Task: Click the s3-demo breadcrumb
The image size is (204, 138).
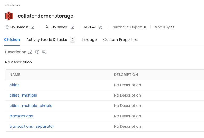Action: tap(13, 5)
